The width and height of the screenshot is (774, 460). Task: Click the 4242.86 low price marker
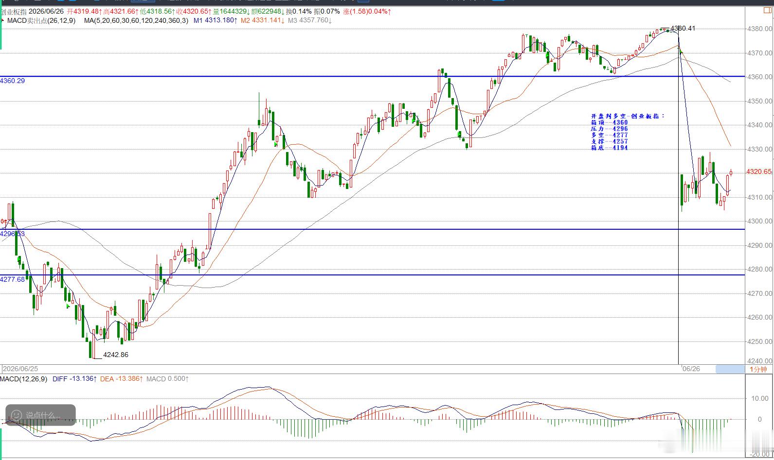[x=116, y=355]
